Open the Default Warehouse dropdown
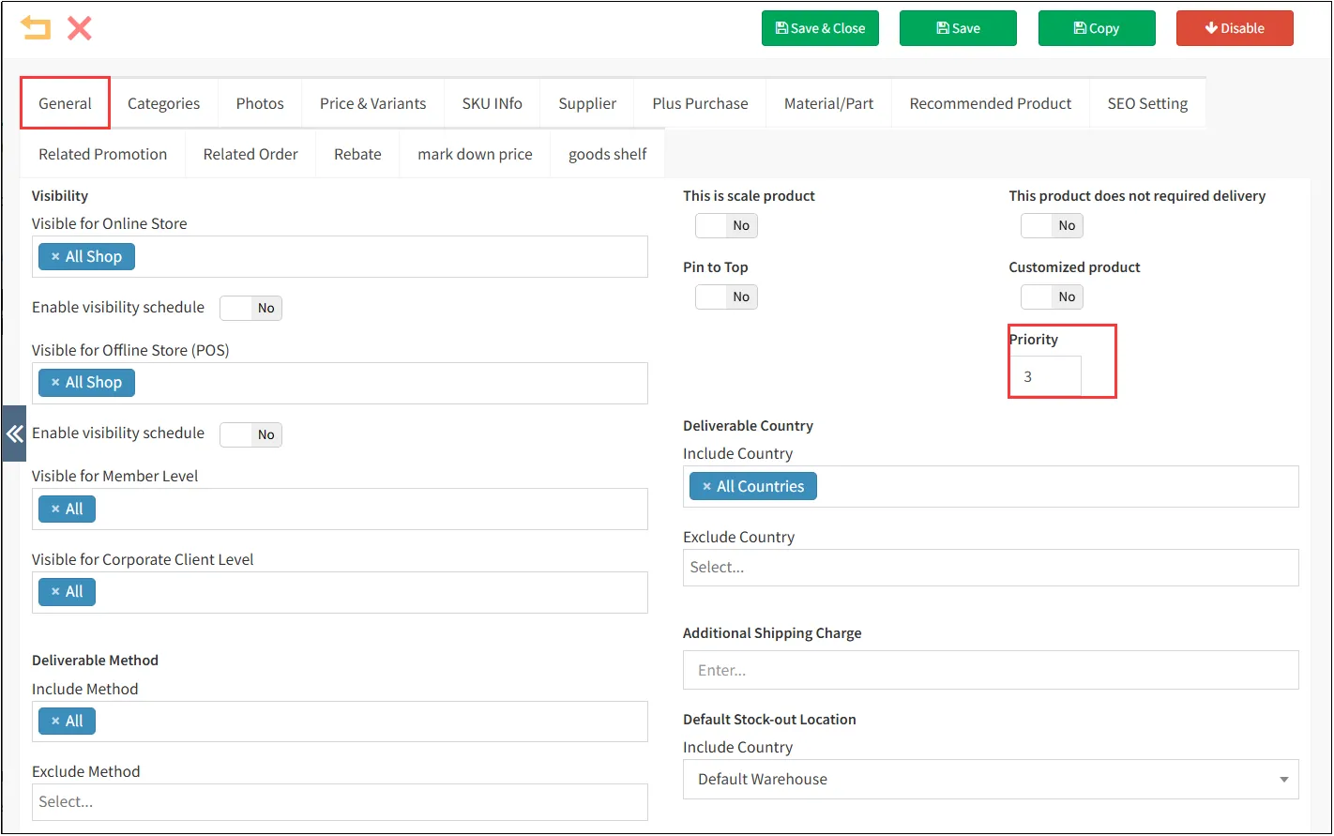 pyautogui.click(x=990, y=780)
